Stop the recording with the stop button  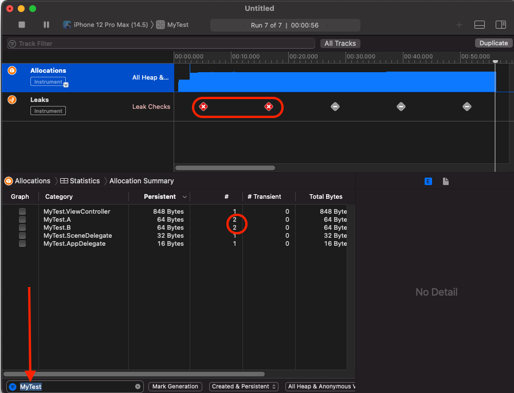tap(22, 25)
